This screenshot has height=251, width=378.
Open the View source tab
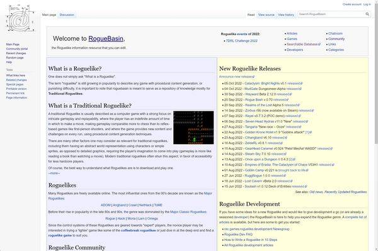[266, 15]
